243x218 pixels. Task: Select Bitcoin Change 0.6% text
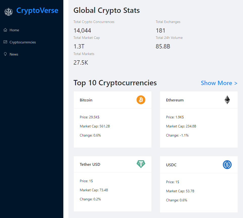click(90, 135)
